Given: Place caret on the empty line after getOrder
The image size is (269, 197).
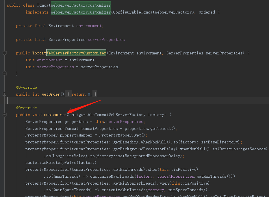Looking at the screenshot, I should pos(137,101).
